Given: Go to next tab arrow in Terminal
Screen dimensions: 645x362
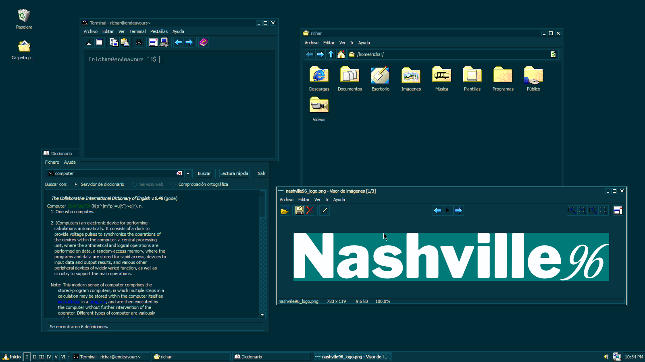Looking at the screenshot, I should (x=189, y=42).
